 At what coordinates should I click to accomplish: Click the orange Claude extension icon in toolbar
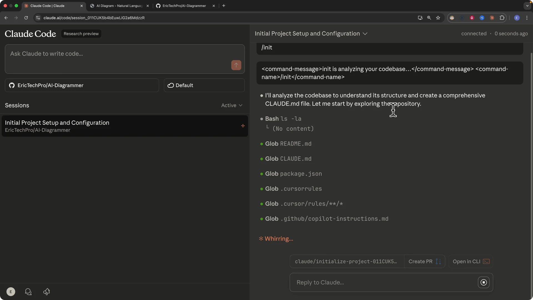point(492,18)
